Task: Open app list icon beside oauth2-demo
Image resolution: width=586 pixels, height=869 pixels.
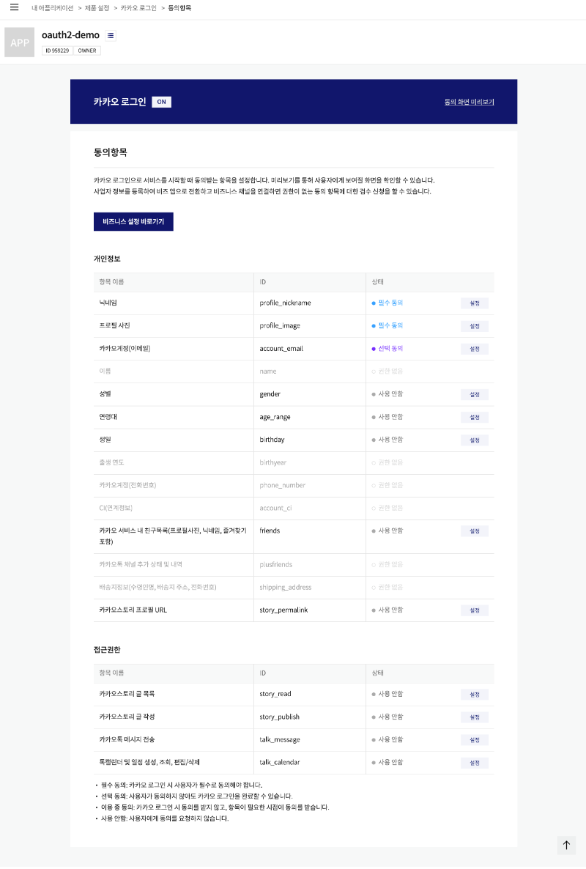Action: [x=111, y=35]
